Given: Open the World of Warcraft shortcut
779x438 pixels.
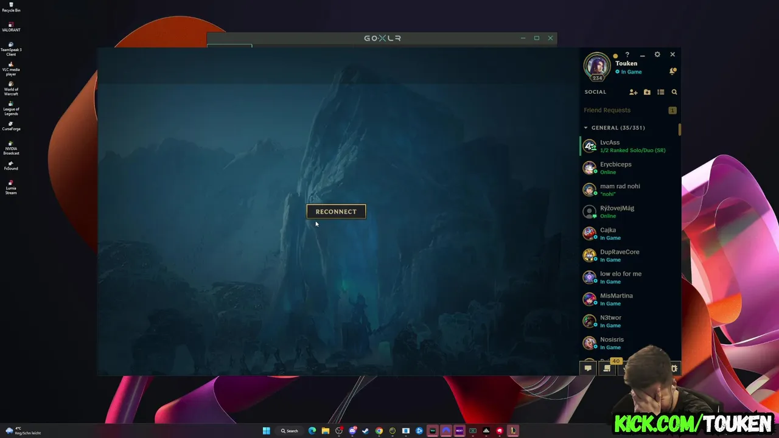Looking at the screenshot, I should click(11, 89).
